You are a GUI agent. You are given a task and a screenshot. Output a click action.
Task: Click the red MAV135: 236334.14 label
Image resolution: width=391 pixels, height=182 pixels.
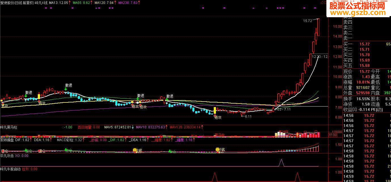[187, 127]
